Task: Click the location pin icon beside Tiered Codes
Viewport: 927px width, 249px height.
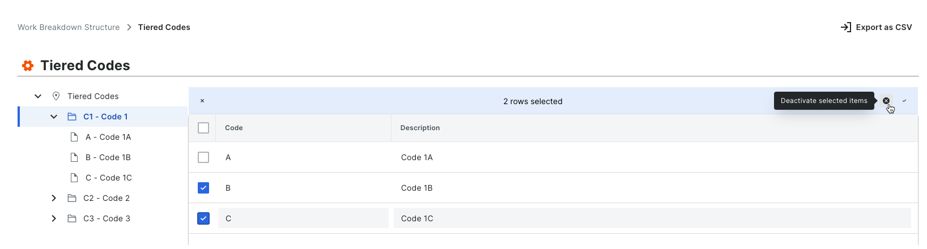Action: [56, 96]
